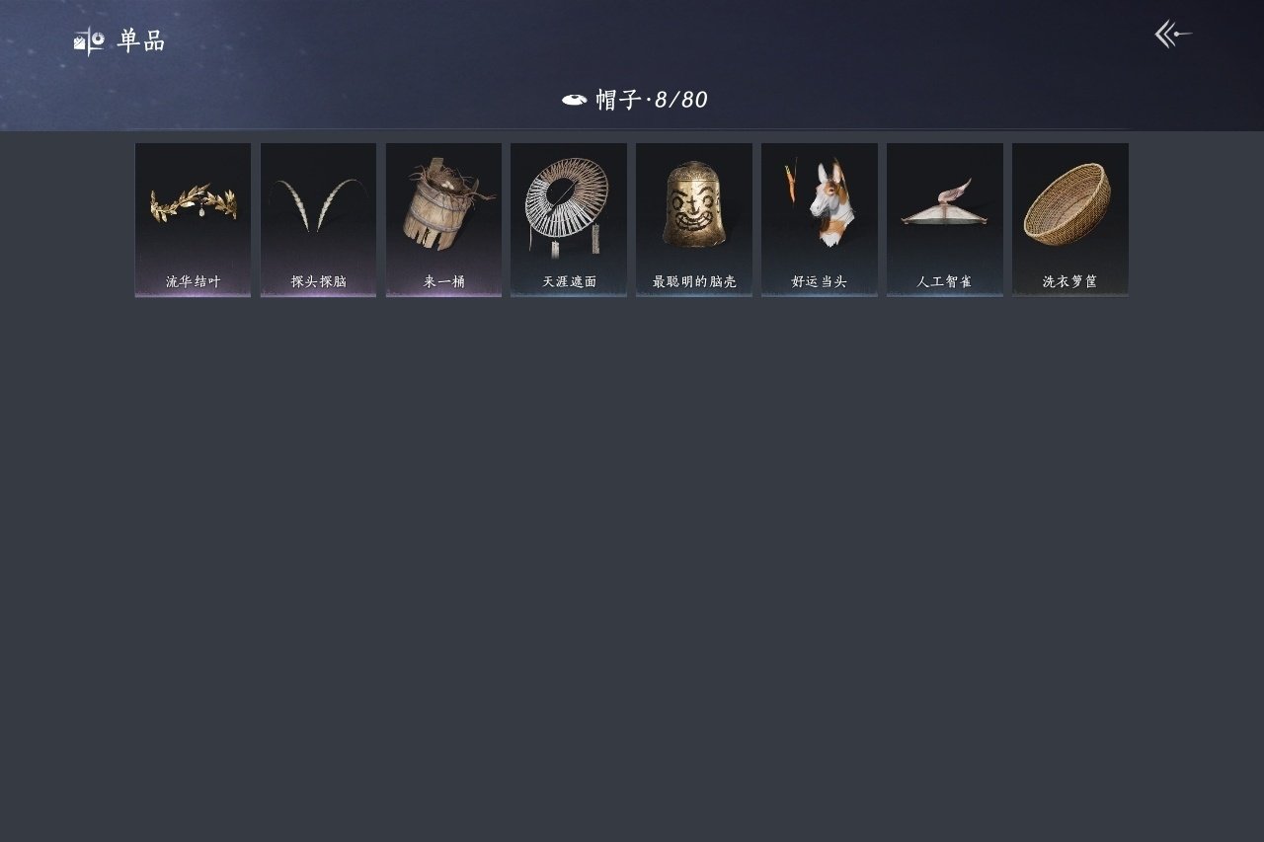Viewport: 1264px width, 842px height.
Task: Choose the wooden bucket hat image
Action: click(x=443, y=205)
